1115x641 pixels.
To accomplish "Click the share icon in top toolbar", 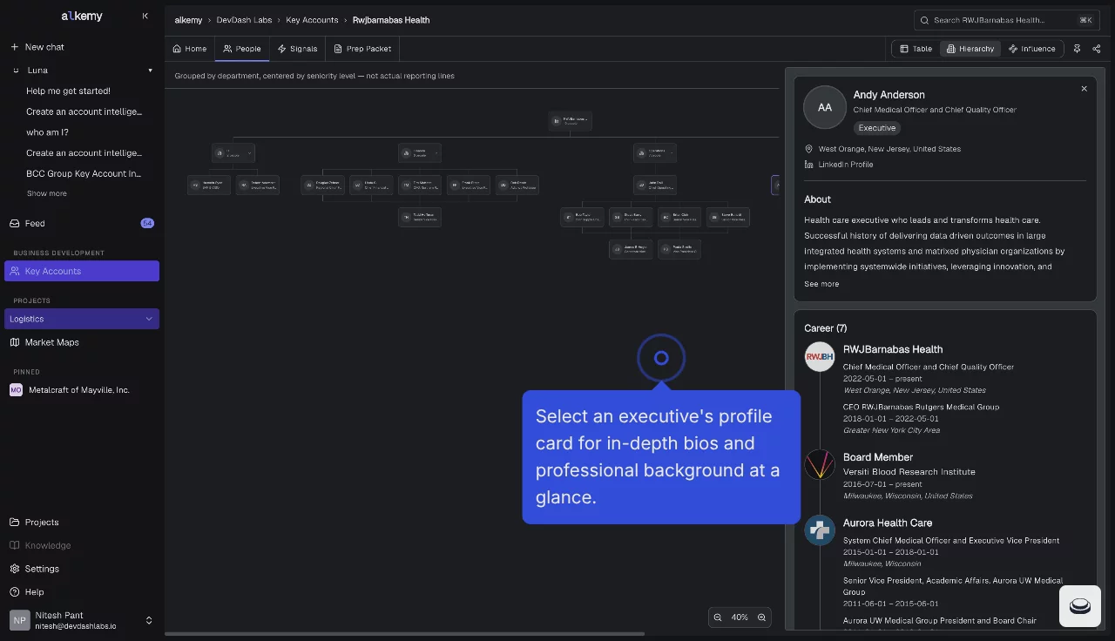I will [1097, 49].
